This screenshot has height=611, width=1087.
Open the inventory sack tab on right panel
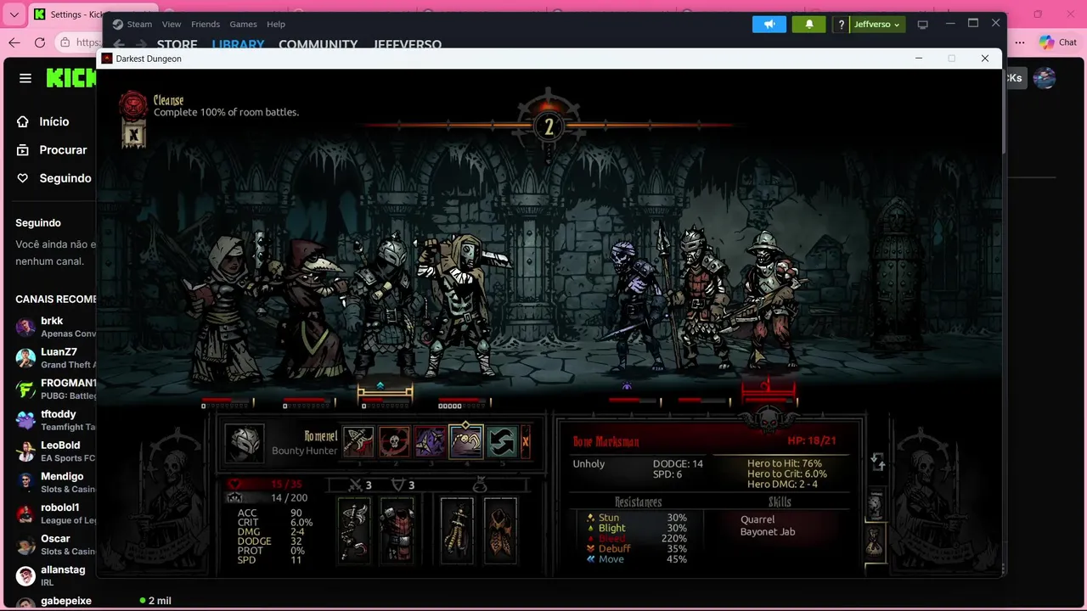click(x=876, y=541)
